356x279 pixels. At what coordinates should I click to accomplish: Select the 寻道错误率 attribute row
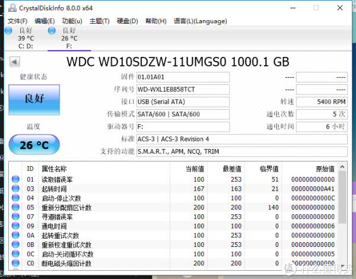tap(173, 217)
